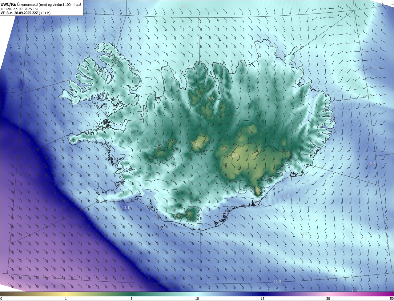This screenshot has width=394, height=301.
Task: Click the "9.1" value at the top of the map
Action: pyautogui.click(x=183, y=6)
